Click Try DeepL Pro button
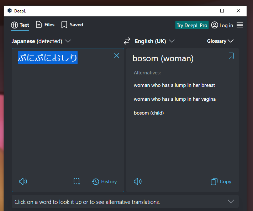This screenshot has height=211, width=253. 192,25
